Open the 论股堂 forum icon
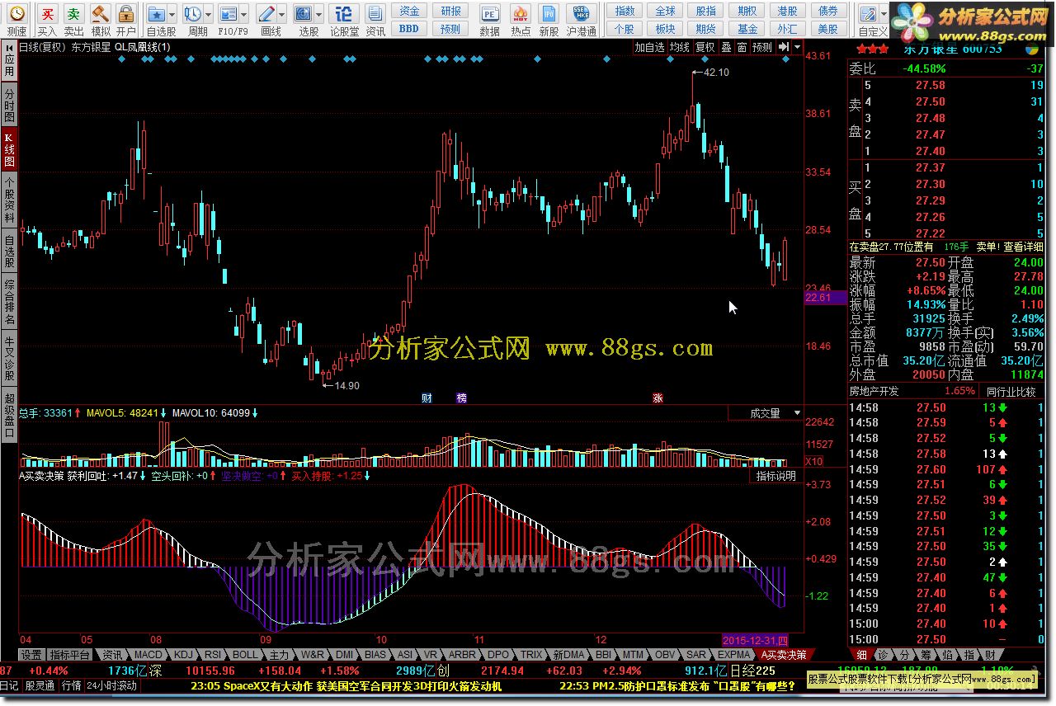Screen dimensions: 1056x706 (x=345, y=14)
